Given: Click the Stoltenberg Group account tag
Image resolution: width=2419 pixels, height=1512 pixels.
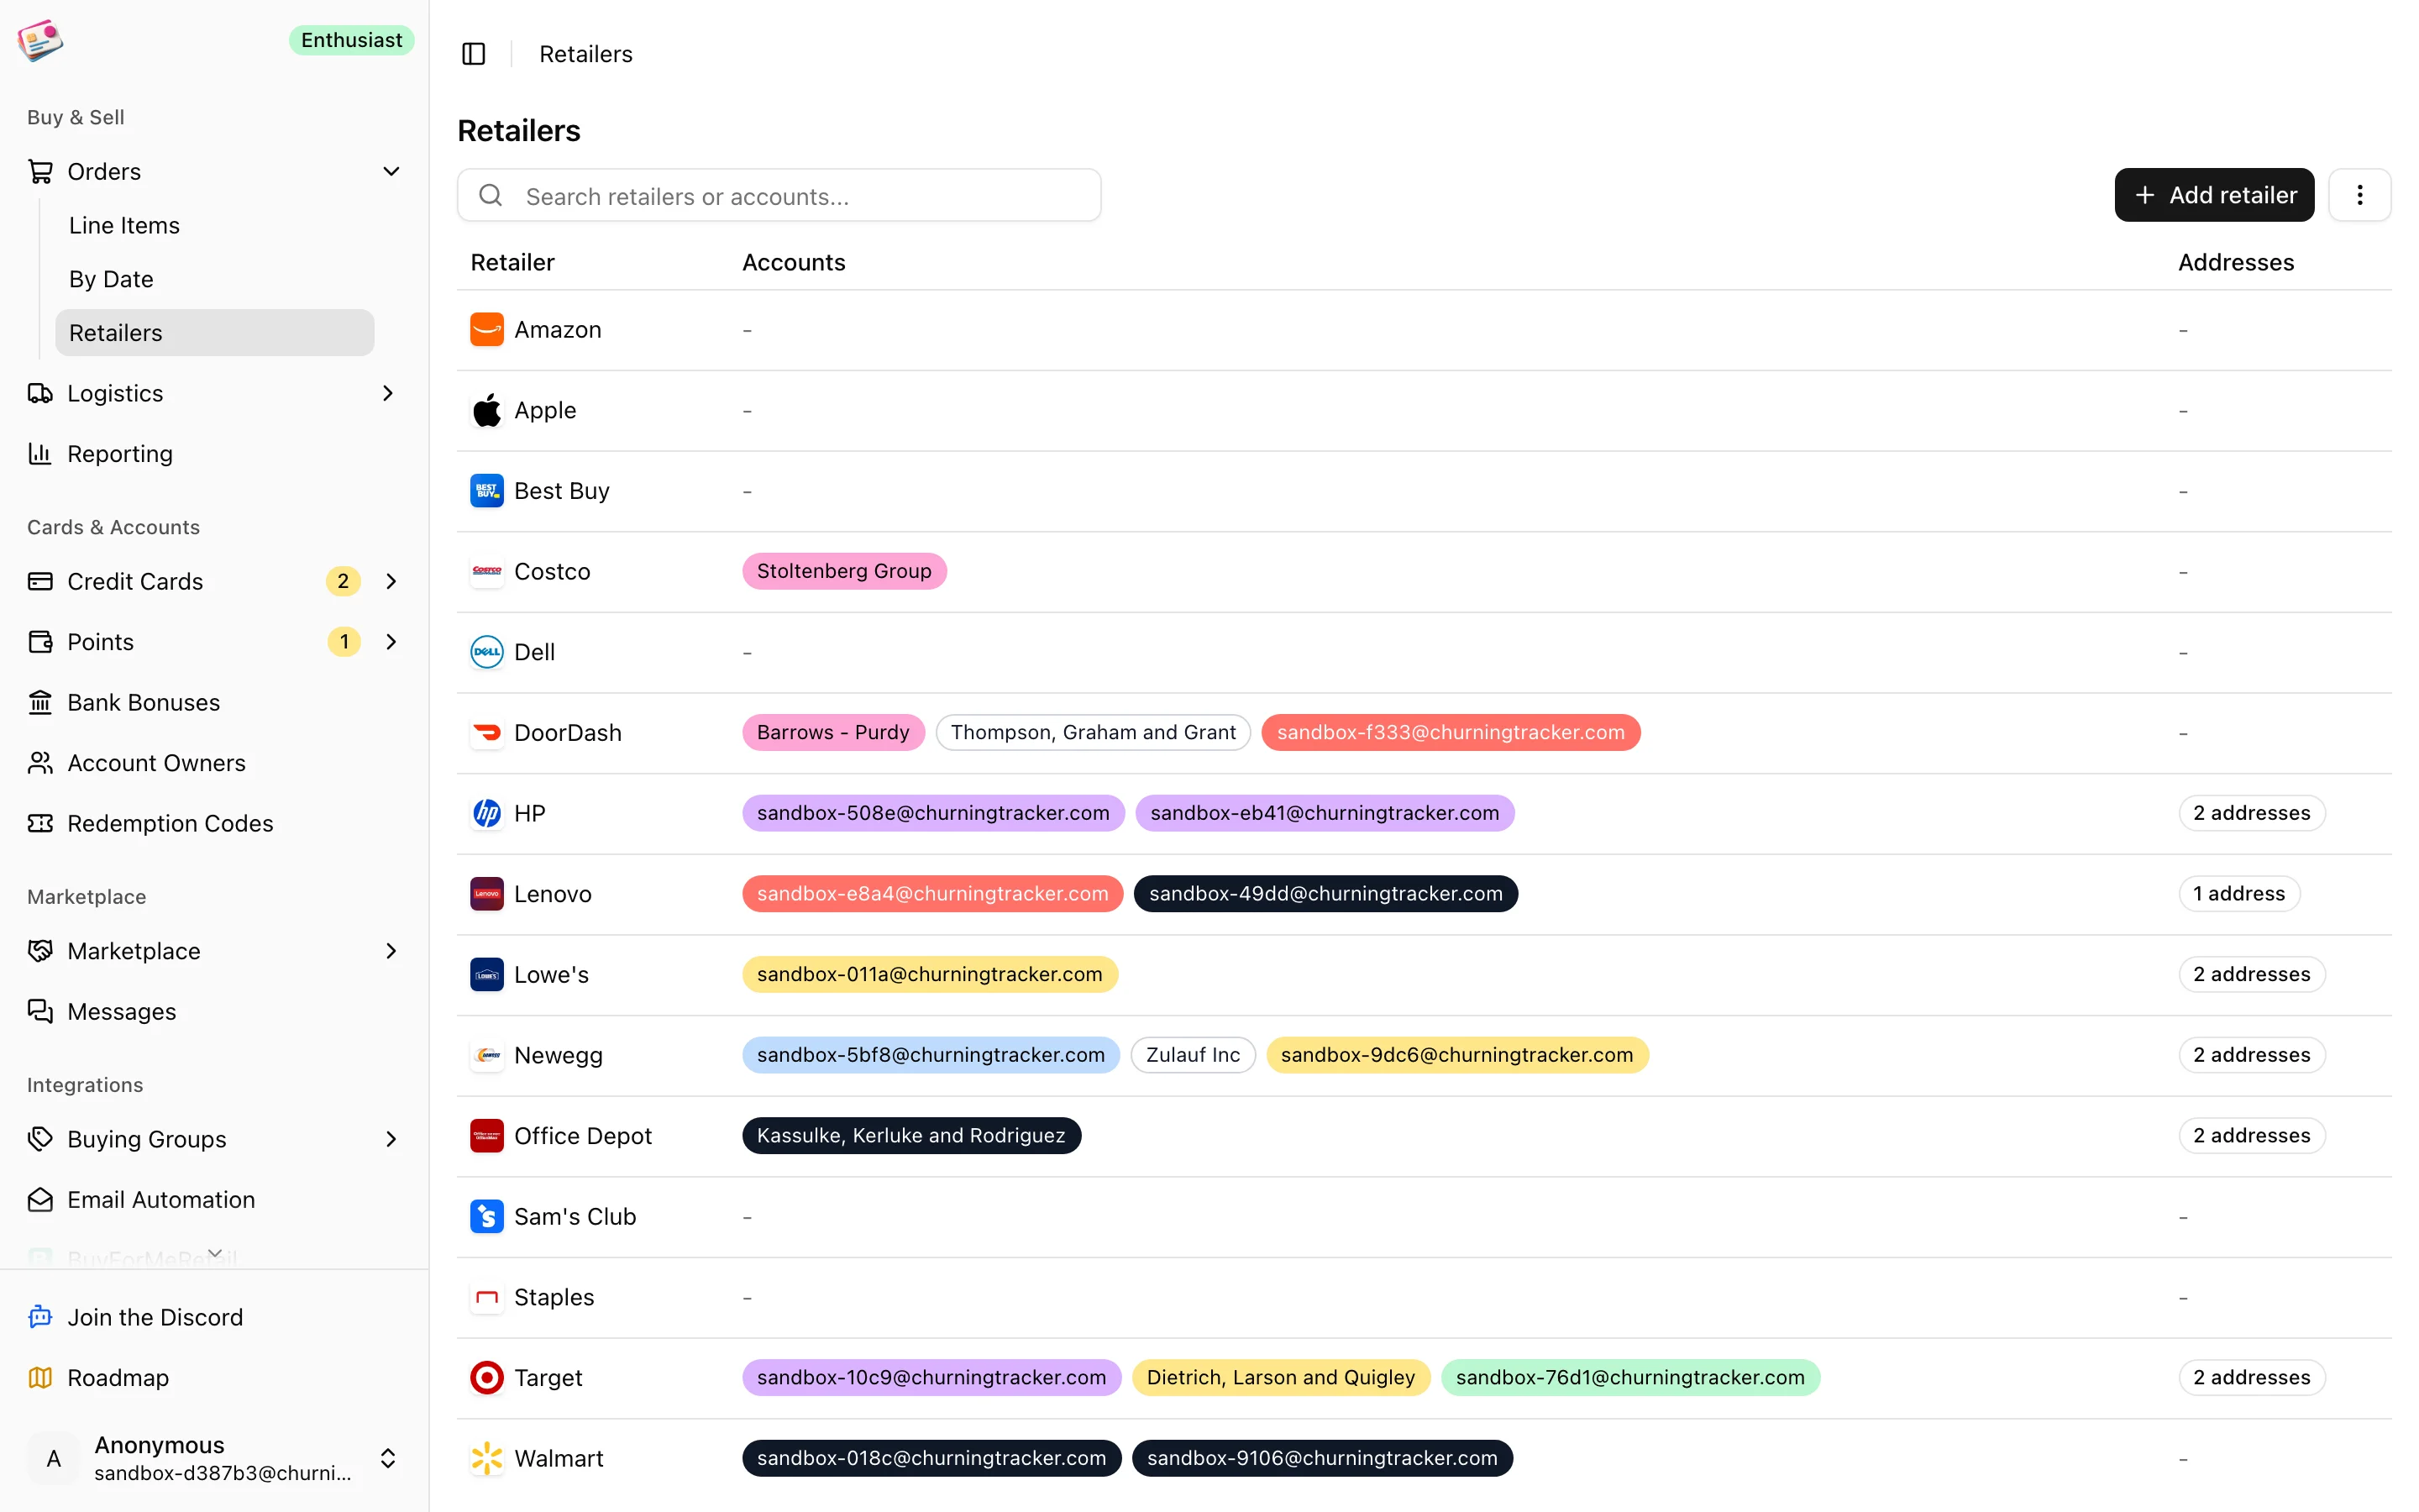Looking at the screenshot, I should click(x=843, y=571).
